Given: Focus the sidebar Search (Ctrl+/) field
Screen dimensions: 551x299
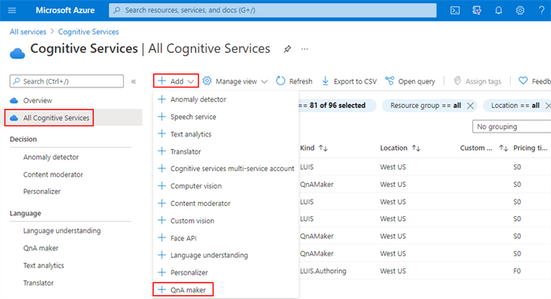Looking at the screenshot, I should pyautogui.click(x=67, y=81).
